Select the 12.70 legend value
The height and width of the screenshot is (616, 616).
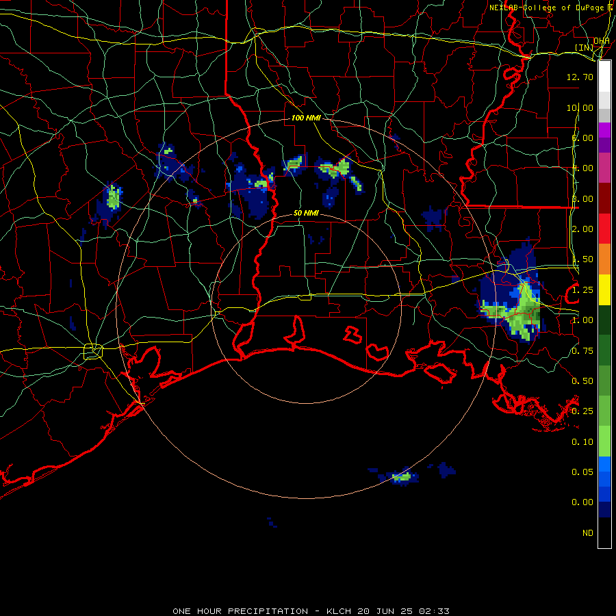[x=580, y=77]
